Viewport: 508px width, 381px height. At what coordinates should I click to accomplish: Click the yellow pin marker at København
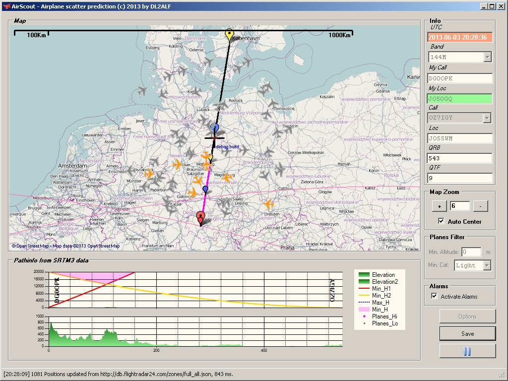pyautogui.click(x=229, y=35)
